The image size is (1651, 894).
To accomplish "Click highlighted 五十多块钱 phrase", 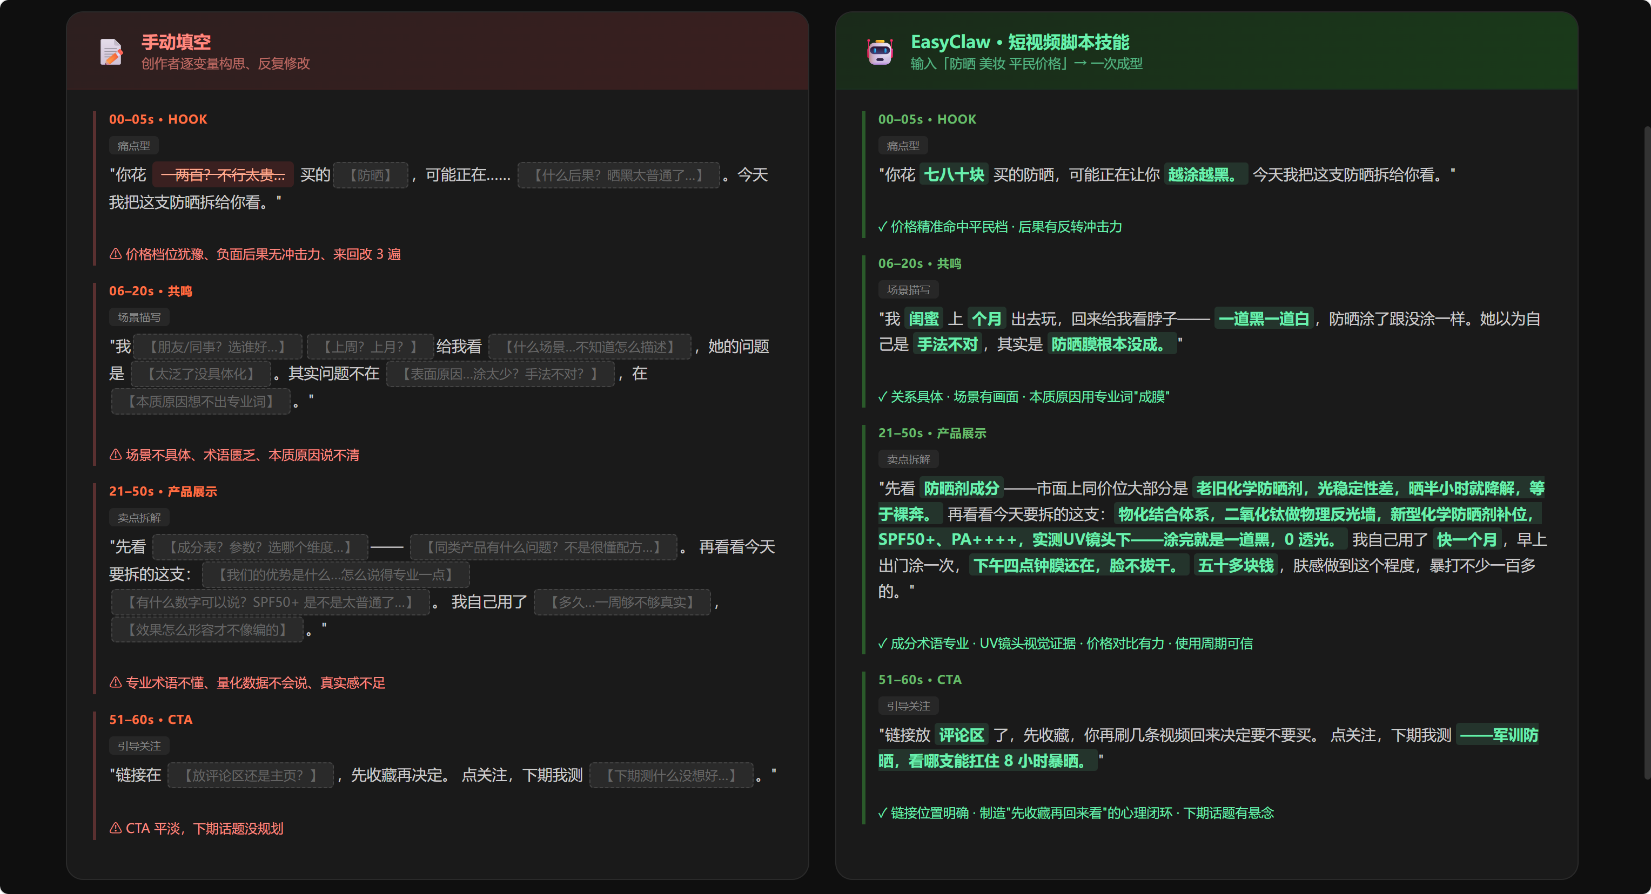I will pos(1236,565).
